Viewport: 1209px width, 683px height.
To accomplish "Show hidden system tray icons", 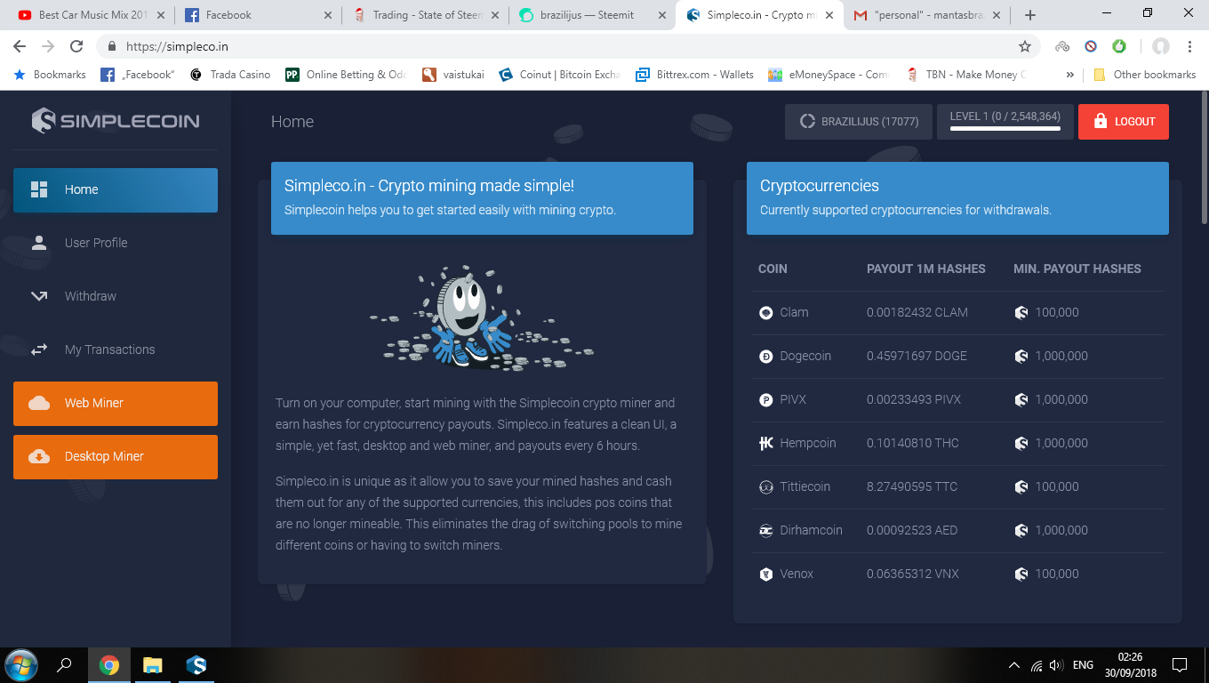I will pos(1014,664).
